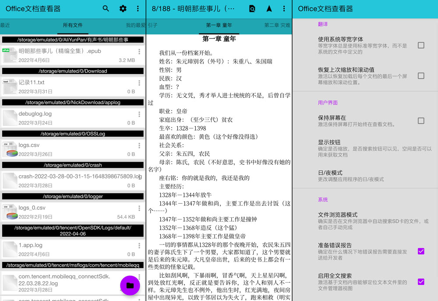The height and width of the screenshot is (301, 438).
Task: Tap the 翻译 section heading in settings
Action: tap(323, 24)
